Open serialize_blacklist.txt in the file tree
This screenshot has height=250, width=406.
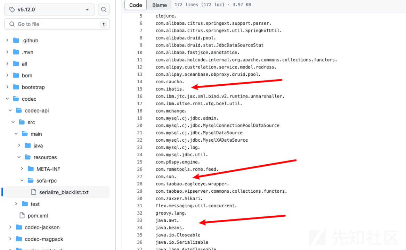click(64, 192)
